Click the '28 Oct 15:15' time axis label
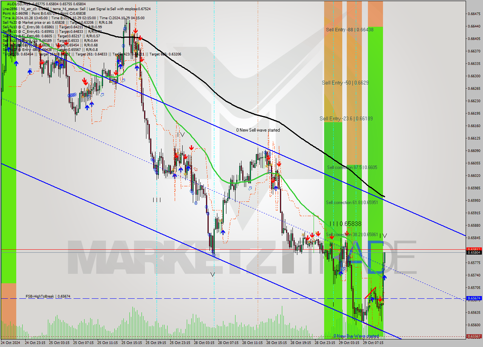Screen dimensions: 483x347 [277, 343]
